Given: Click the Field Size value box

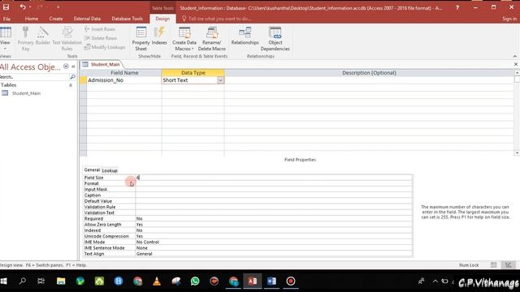Looking at the screenshot, I should 274,178.
